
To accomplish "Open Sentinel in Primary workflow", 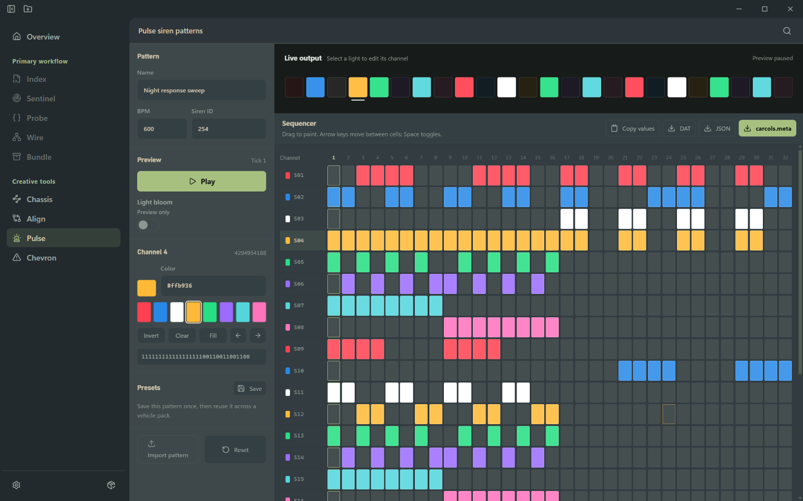I will tap(64, 99).
